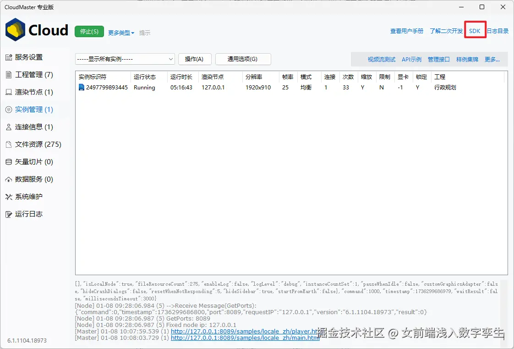514x349 pixels.
Task: Click the 系统维护 tools icon
Action: pyautogui.click(x=9, y=197)
